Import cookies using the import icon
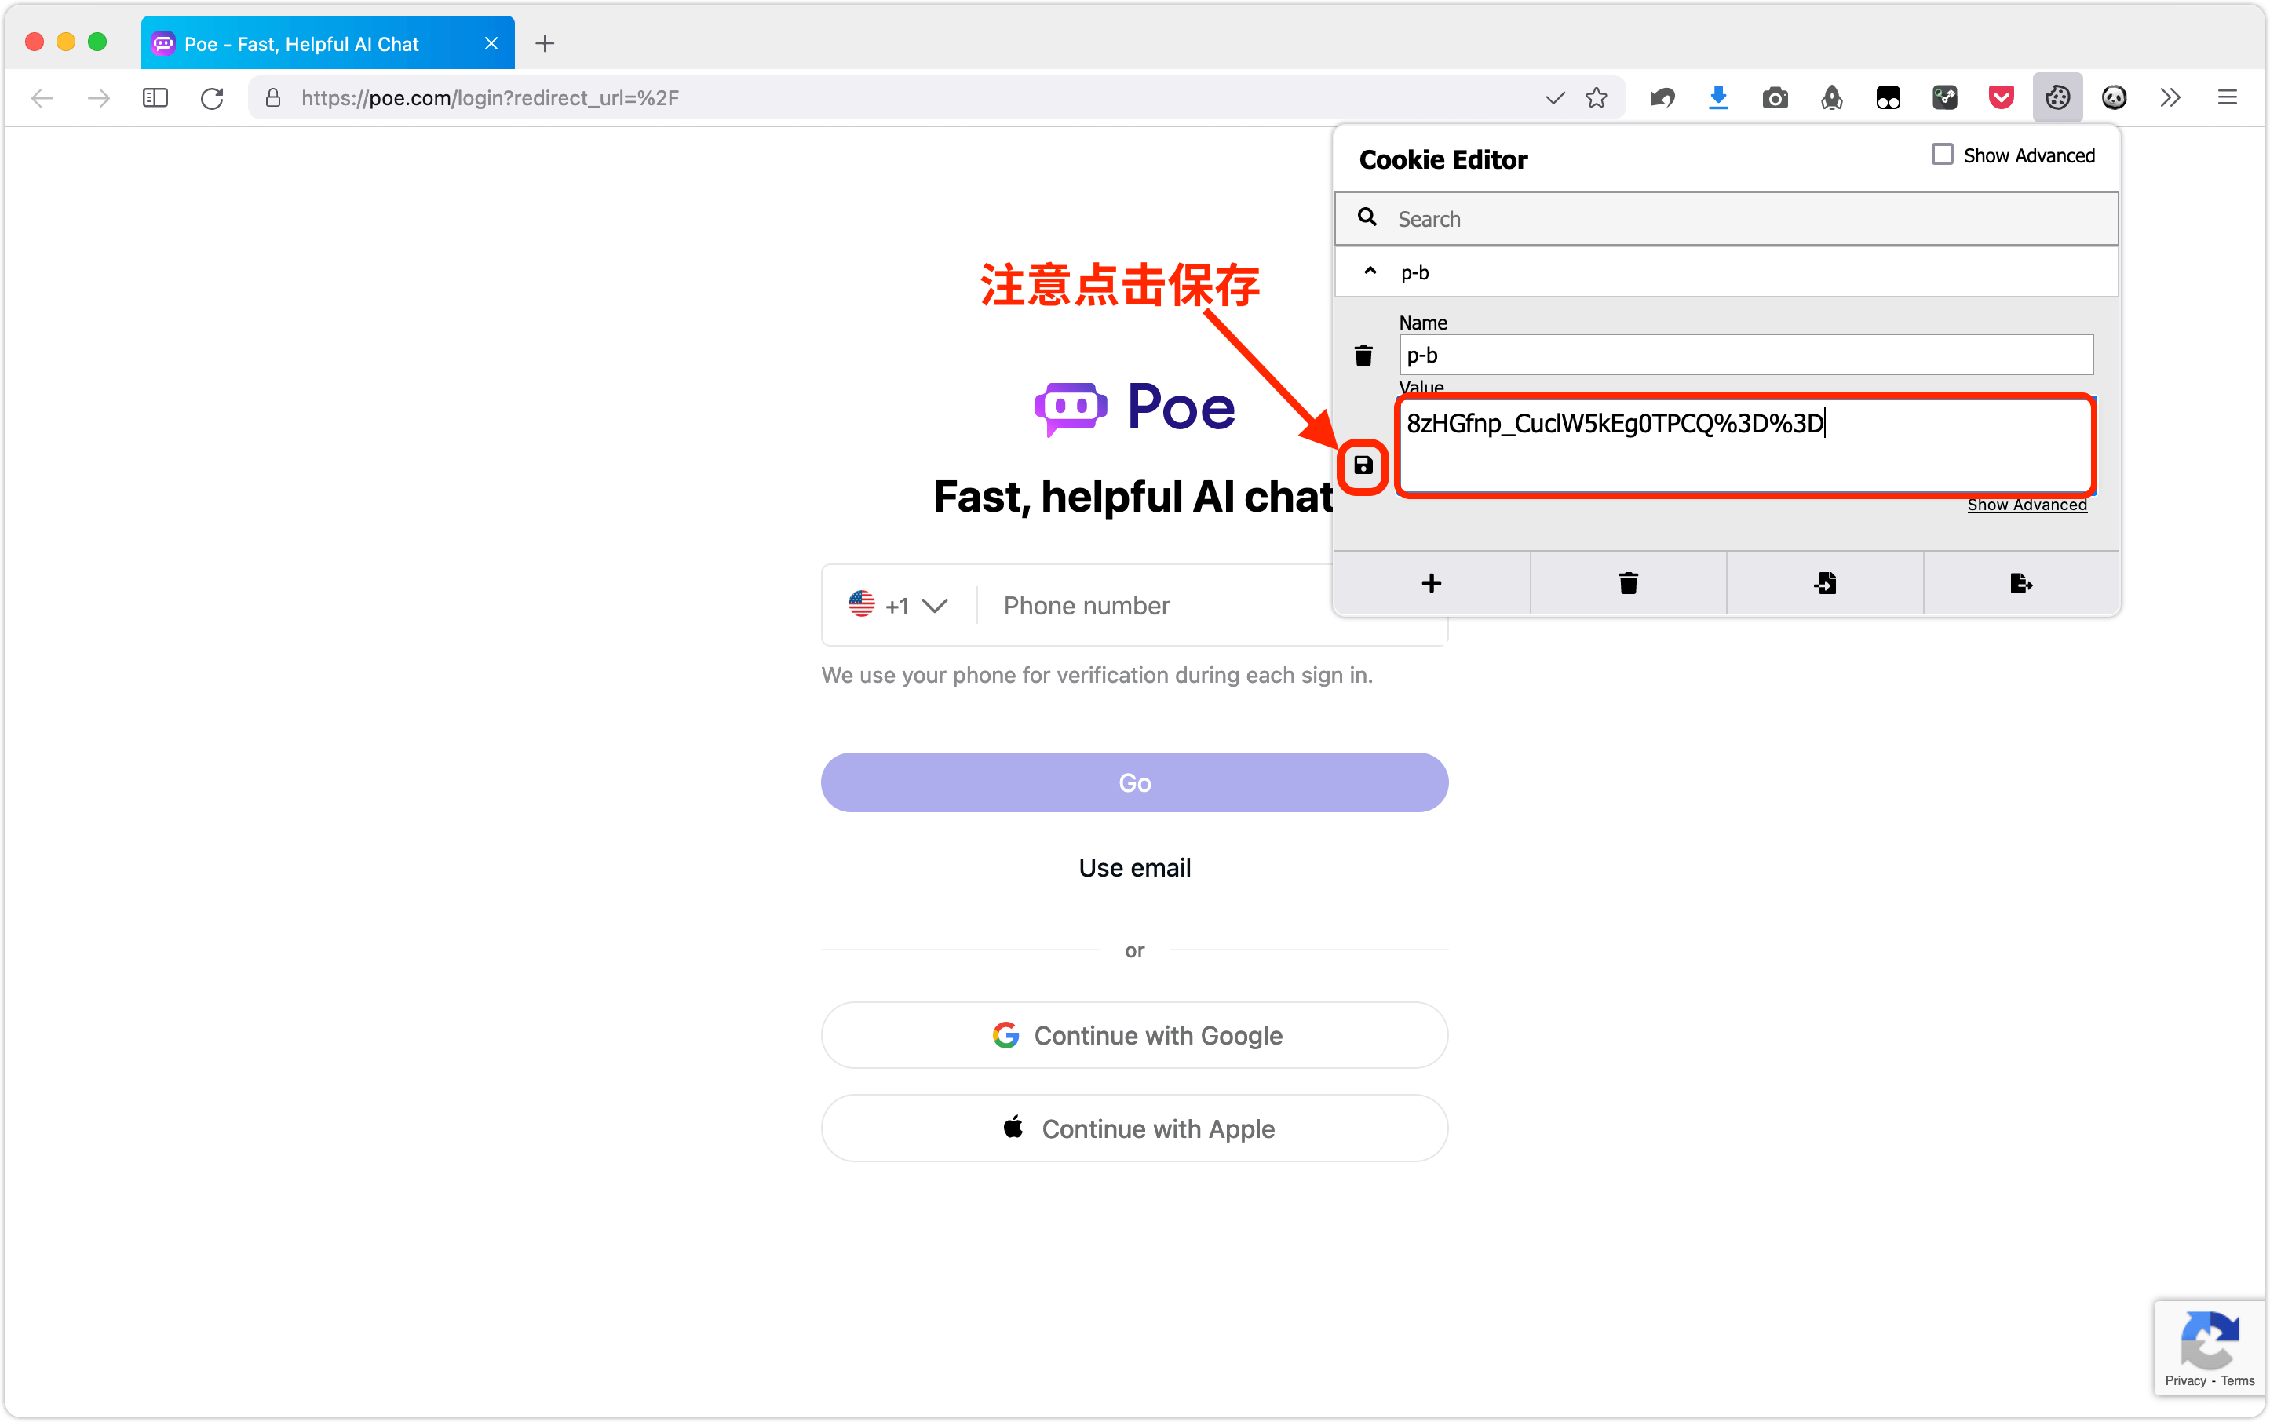This screenshot has height=1422, width=2270. tap(1825, 583)
